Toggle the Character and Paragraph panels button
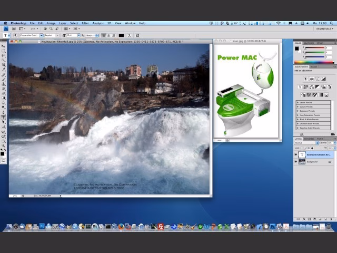The height and width of the screenshot is (253, 337). (x=137, y=35)
